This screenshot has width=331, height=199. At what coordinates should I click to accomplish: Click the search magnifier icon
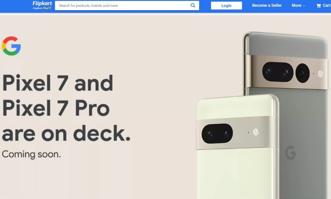(x=193, y=5)
